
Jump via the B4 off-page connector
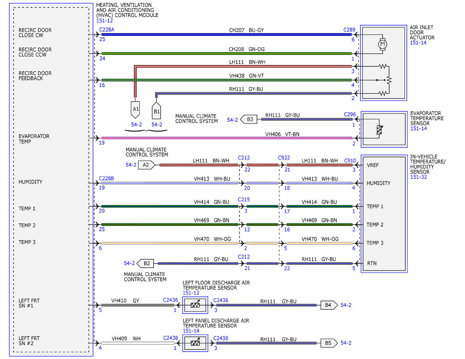coord(329,305)
